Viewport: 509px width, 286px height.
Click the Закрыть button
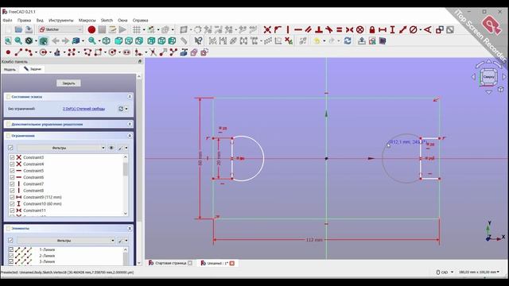pyautogui.click(x=68, y=83)
